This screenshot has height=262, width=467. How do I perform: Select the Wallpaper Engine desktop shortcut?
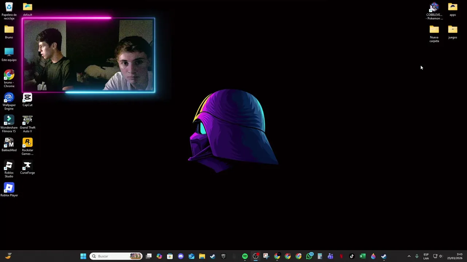[x=9, y=102]
